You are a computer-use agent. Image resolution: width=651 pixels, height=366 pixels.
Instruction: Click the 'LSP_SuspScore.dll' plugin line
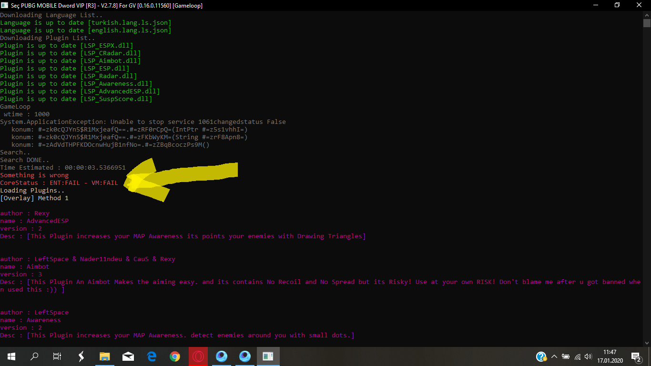[76, 99]
